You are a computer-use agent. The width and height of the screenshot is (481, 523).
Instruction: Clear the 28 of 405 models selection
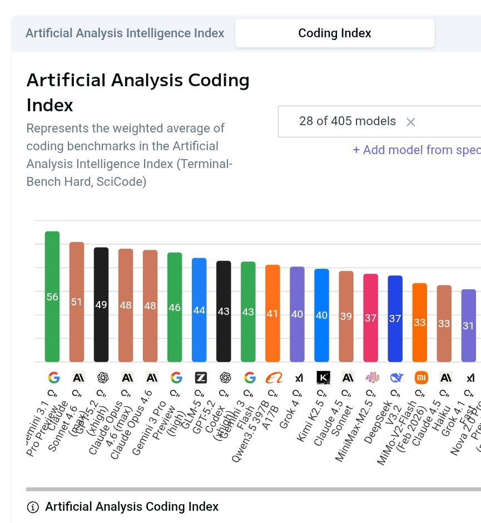coord(410,122)
